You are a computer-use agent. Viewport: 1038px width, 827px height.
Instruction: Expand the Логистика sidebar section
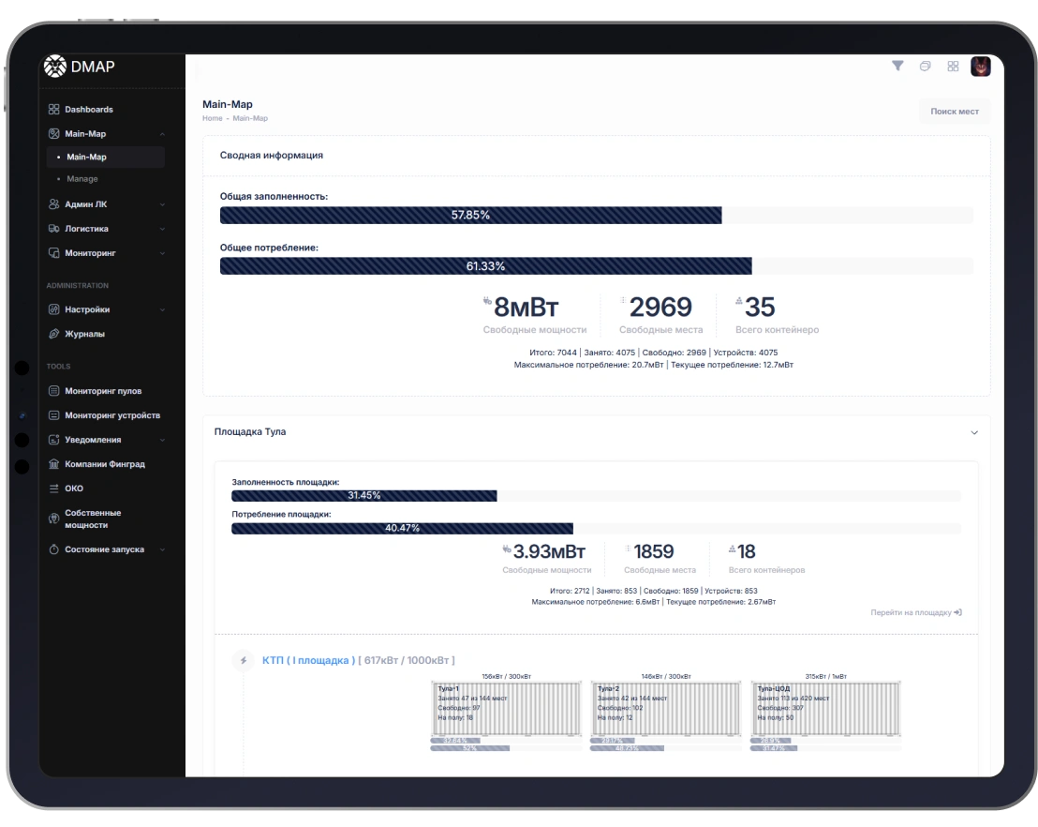pyautogui.click(x=105, y=229)
